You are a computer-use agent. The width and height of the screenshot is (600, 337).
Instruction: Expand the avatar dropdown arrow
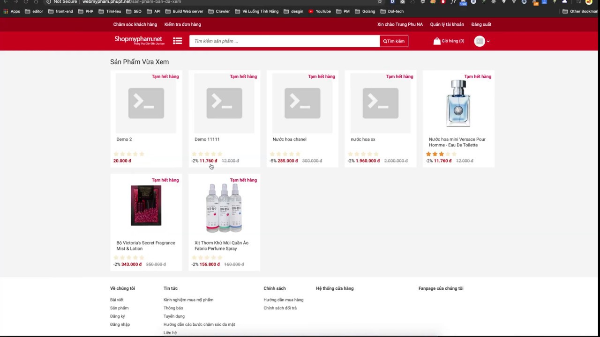click(x=488, y=41)
